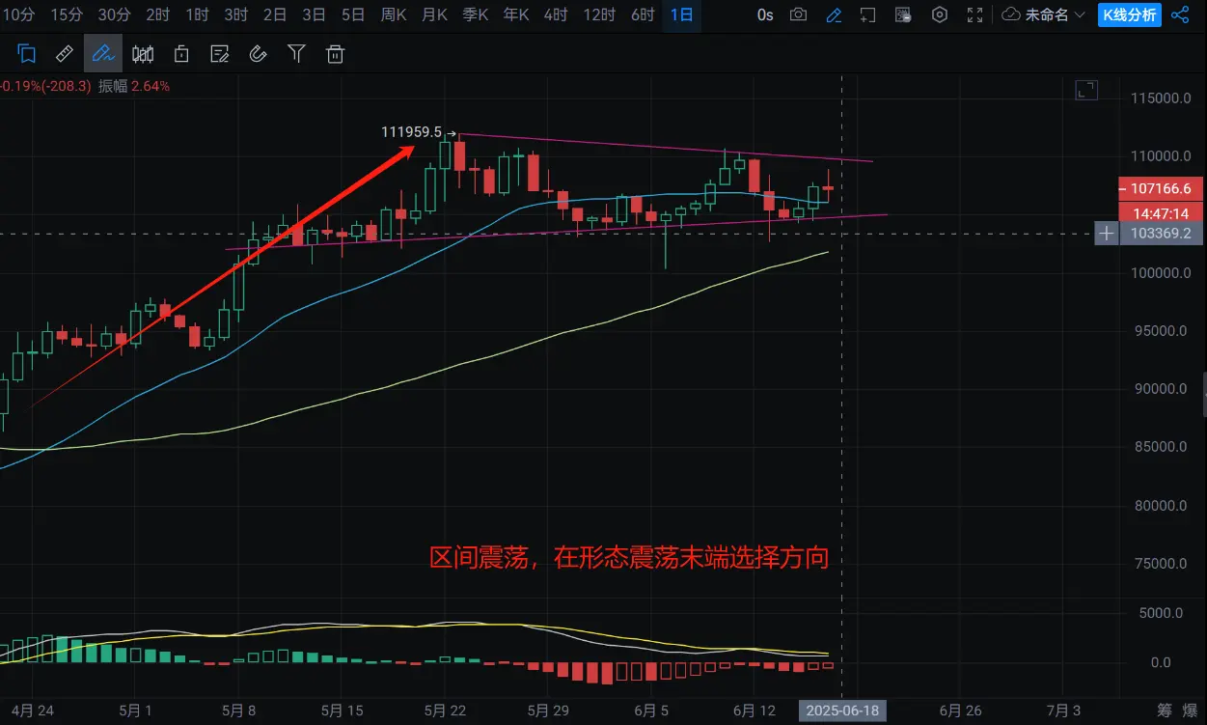Image resolution: width=1207 pixels, height=725 pixels.
Task: Switch to the 3时 timeframe
Action: (235, 14)
